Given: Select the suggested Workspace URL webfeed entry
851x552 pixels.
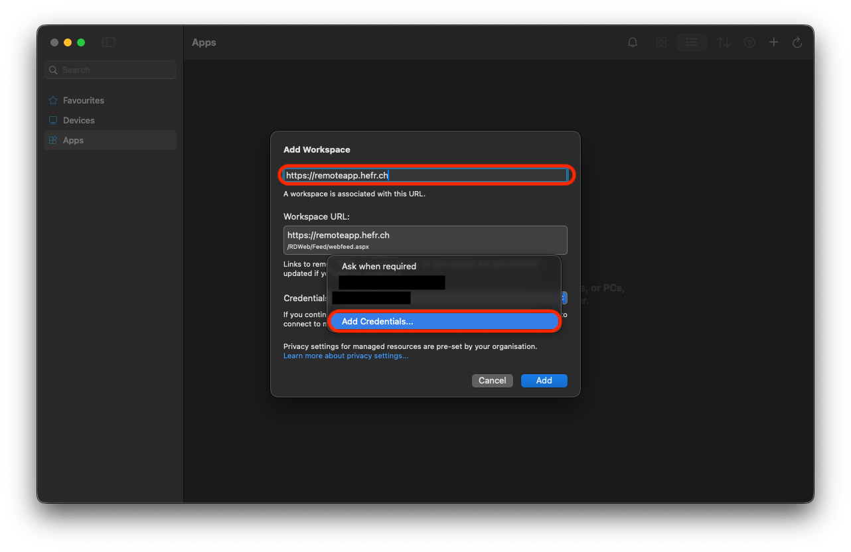Looking at the screenshot, I should (425, 240).
